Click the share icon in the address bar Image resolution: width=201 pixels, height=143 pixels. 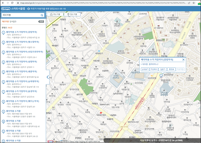click(x=189, y=3)
